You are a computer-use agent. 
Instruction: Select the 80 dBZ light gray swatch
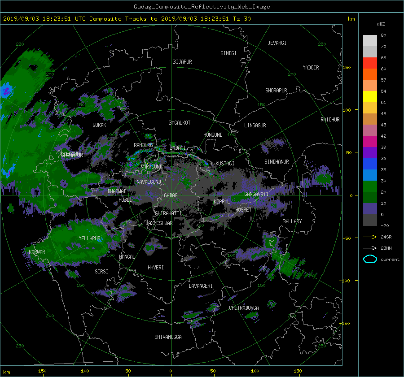pos(370,41)
